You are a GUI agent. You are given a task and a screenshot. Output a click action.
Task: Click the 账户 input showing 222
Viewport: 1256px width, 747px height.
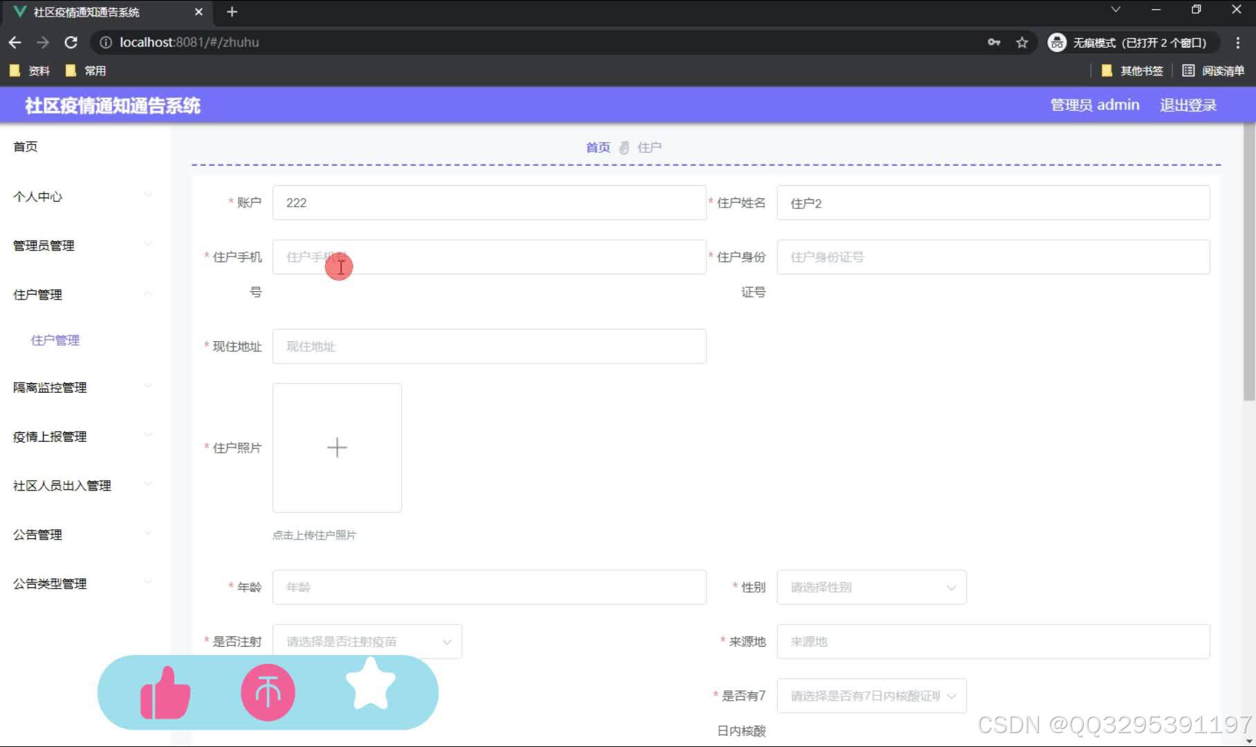pyautogui.click(x=489, y=202)
